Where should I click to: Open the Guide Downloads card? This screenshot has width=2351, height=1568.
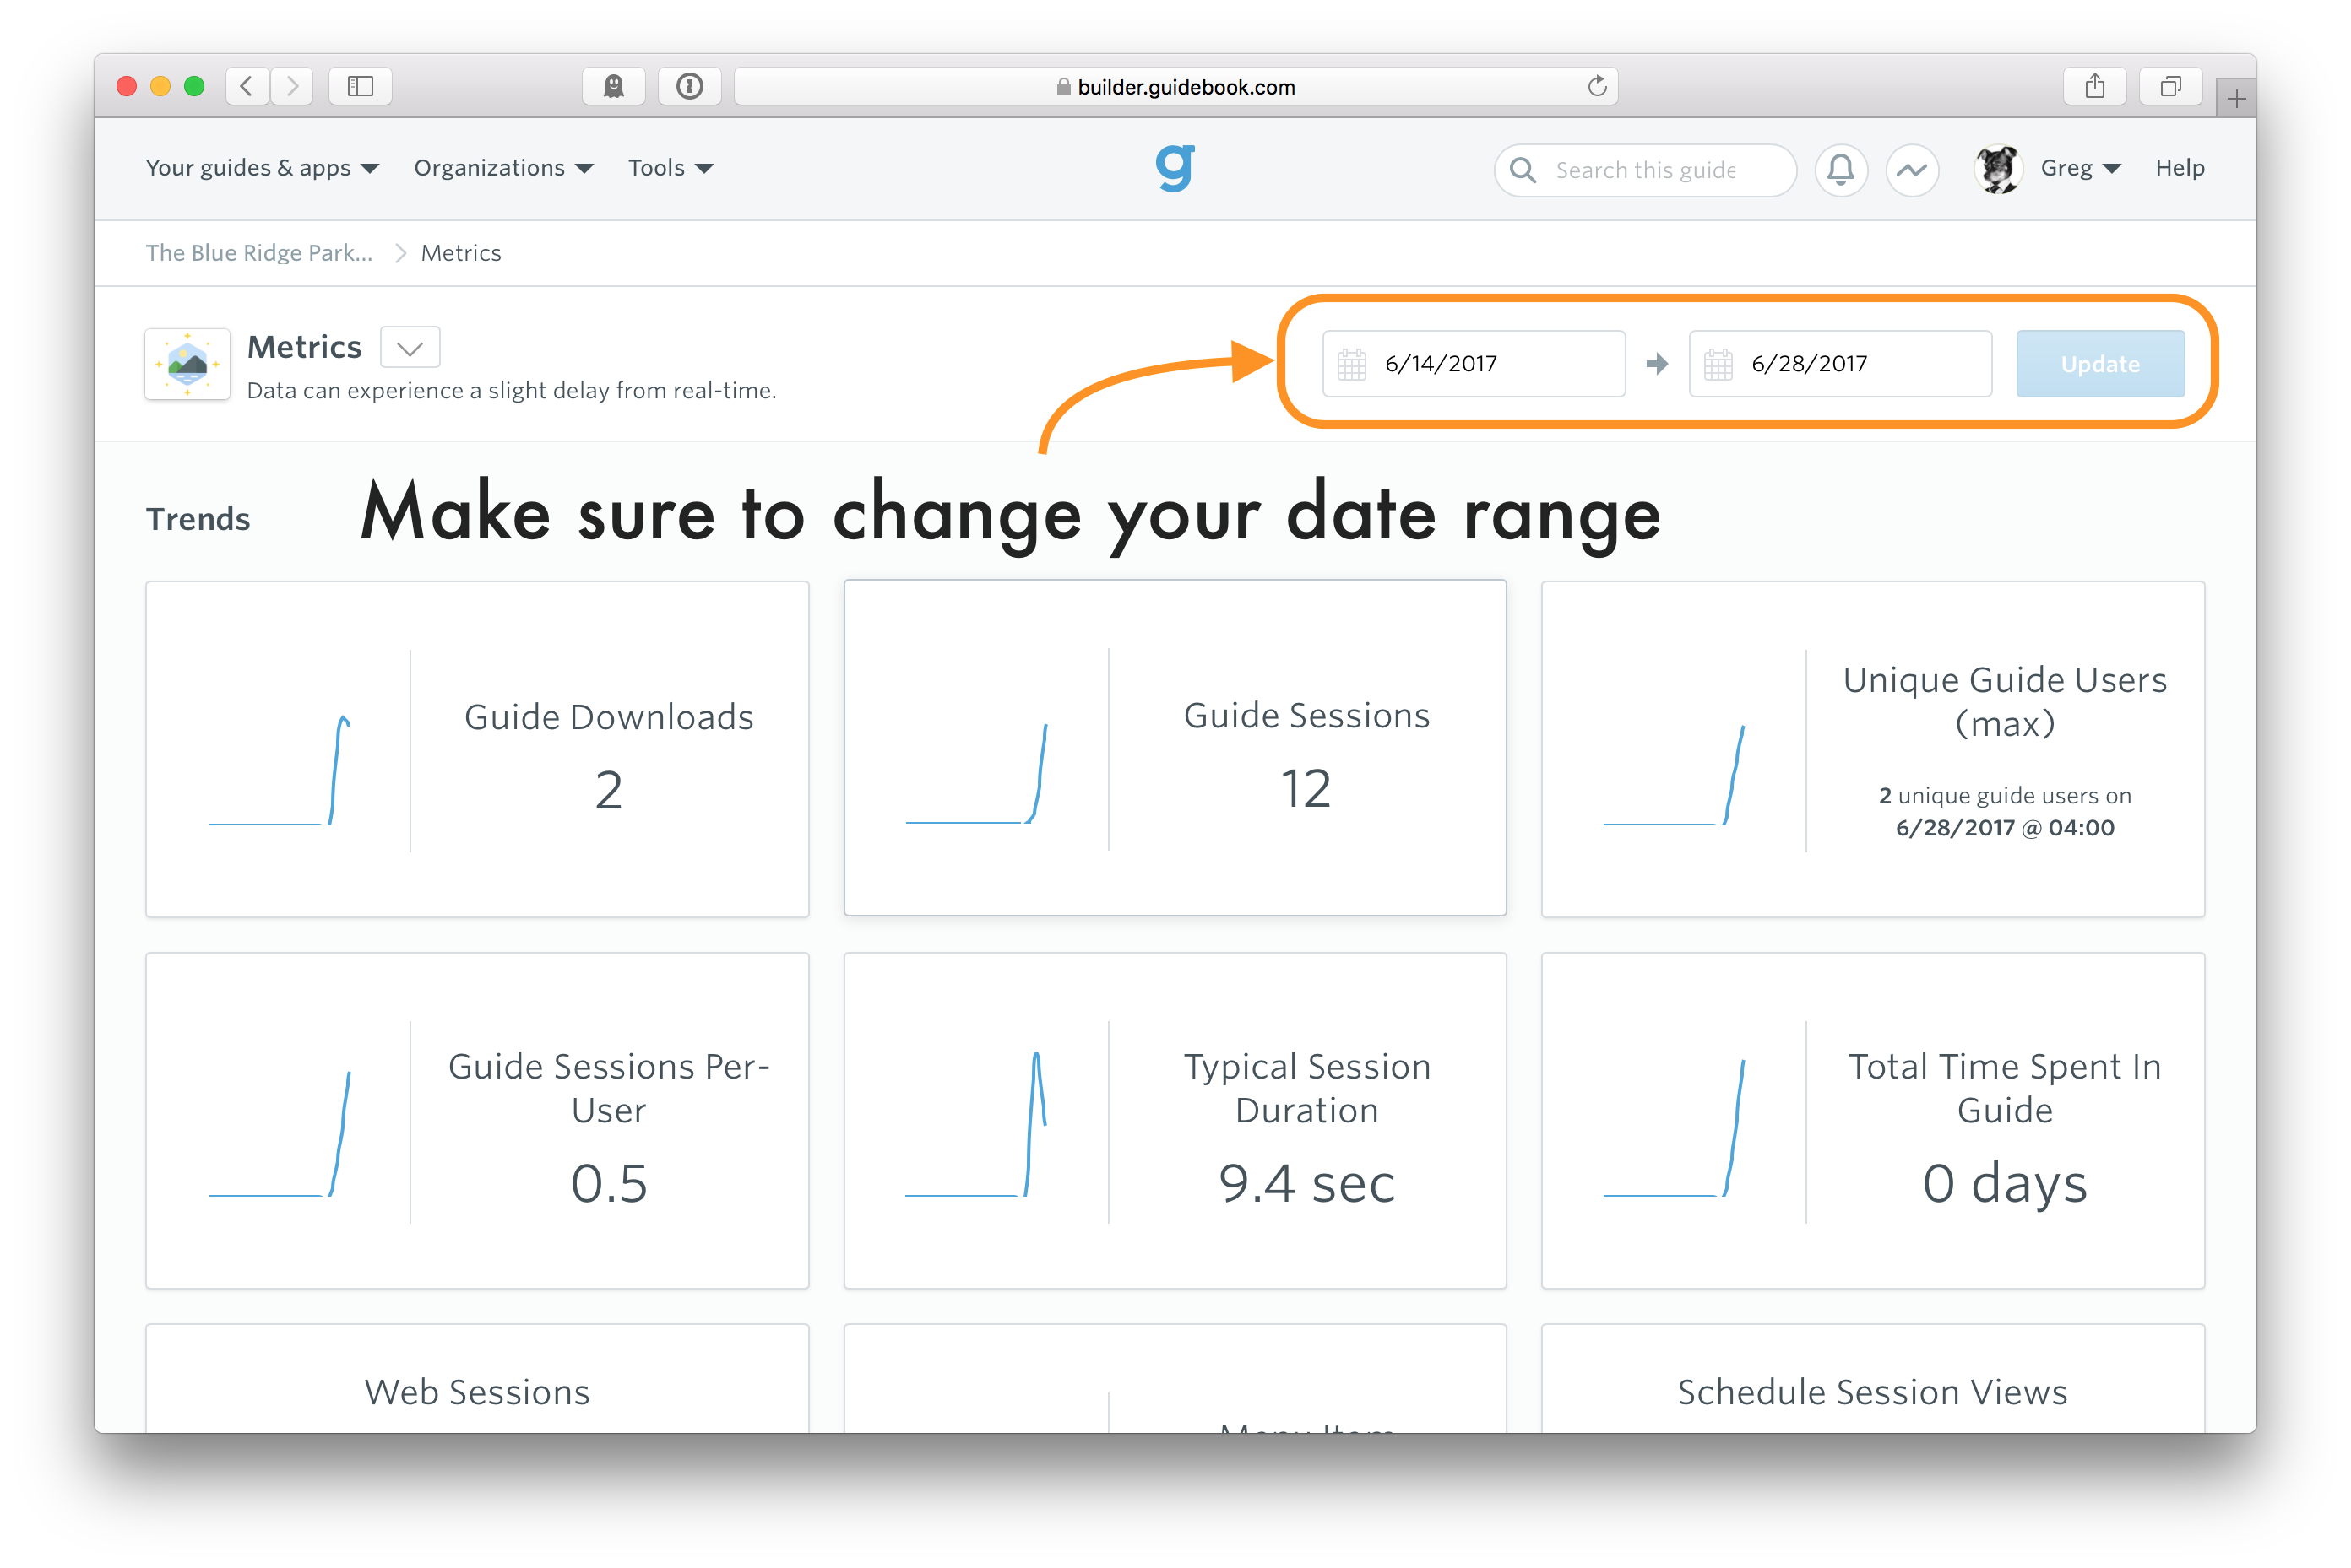point(477,749)
